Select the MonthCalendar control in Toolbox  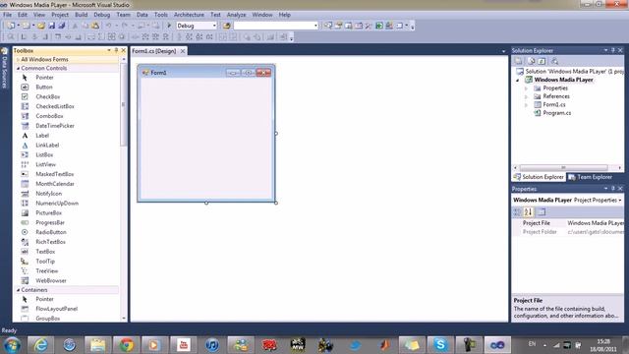(55, 184)
